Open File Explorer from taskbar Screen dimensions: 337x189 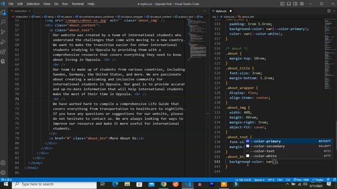(x=127, y=184)
